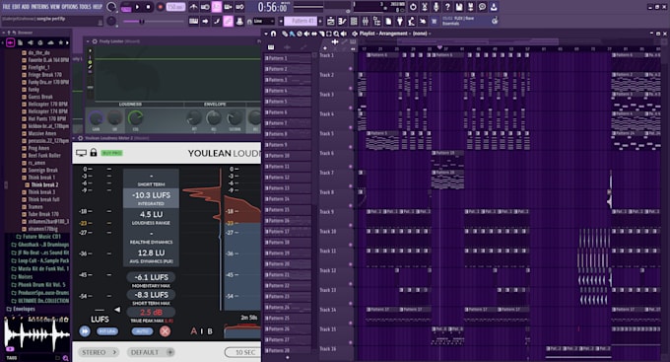The image size is (670, 362).
Task: Click the Youlean BUY PRO button
Action: (x=111, y=153)
